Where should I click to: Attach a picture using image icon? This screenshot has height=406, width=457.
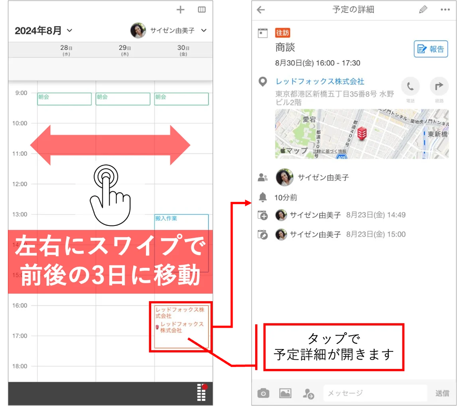tap(286, 393)
